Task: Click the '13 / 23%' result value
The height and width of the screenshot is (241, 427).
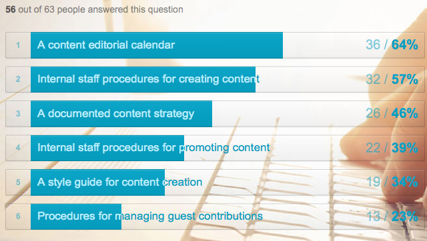Action: pos(392,216)
